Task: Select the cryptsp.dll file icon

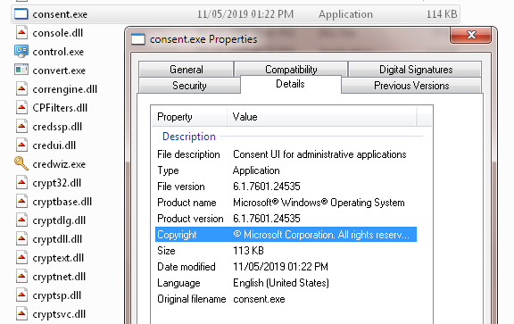Action: [21, 295]
